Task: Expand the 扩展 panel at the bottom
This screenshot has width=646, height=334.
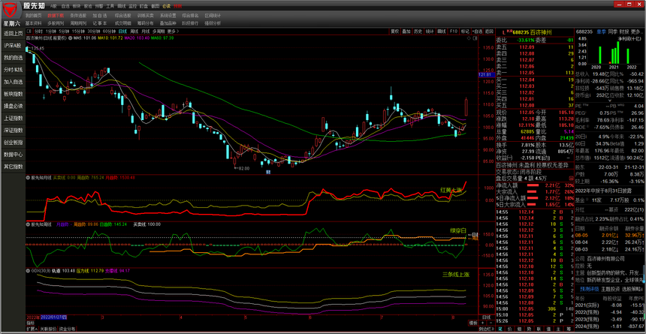Action: 32,329
